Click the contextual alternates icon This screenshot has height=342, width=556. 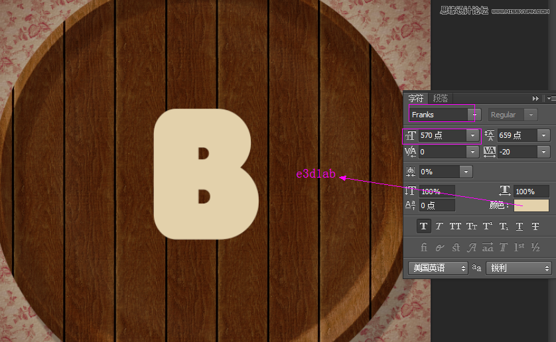[440, 247]
